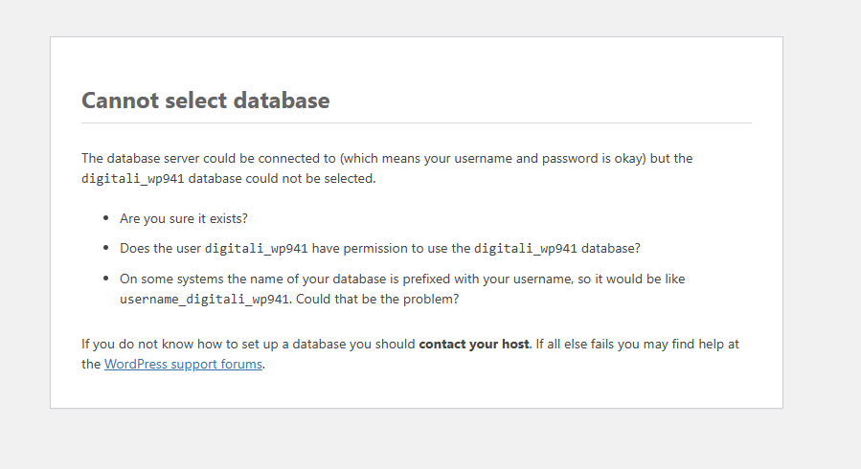Click "have permission to use the" phrase
Image resolution: width=861 pixels, height=469 pixels.
tap(391, 249)
